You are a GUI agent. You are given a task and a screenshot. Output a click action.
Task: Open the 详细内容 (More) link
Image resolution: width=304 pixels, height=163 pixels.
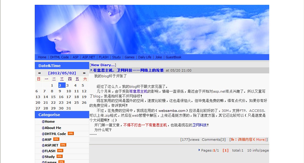[x=249, y=140]
